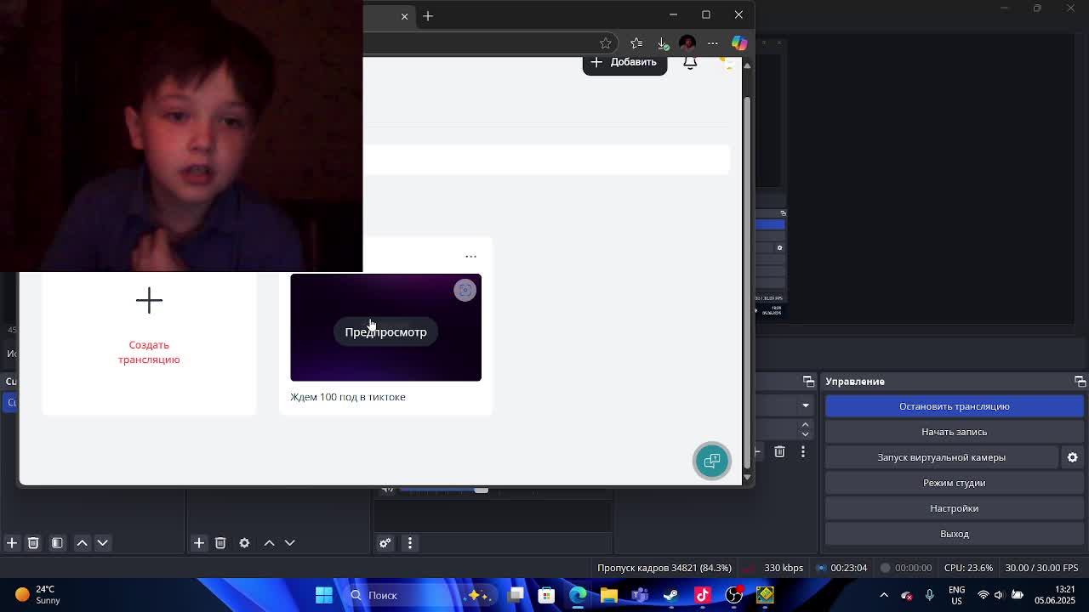1089x612 pixels.
Task: Open OBS Настройки
Action: point(954,508)
